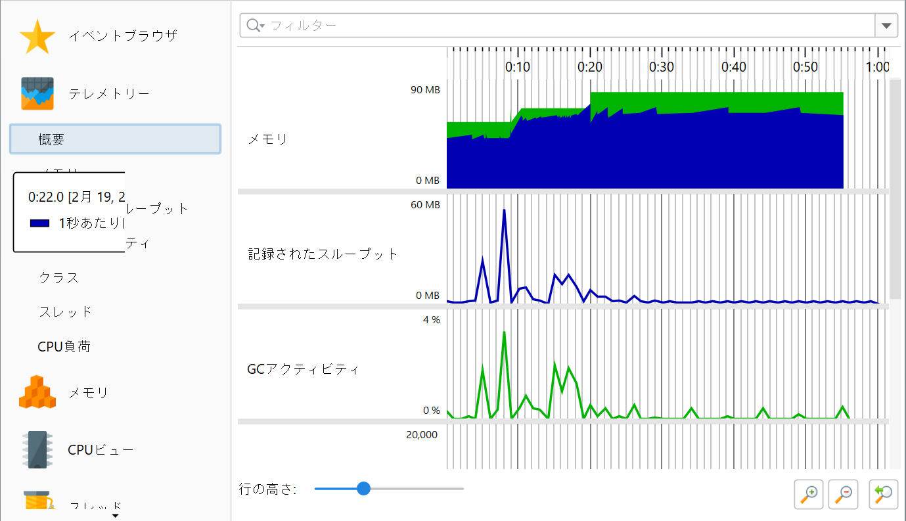Open the イベントブラウザ star icon
The image size is (906, 521).
click(37, 37)
